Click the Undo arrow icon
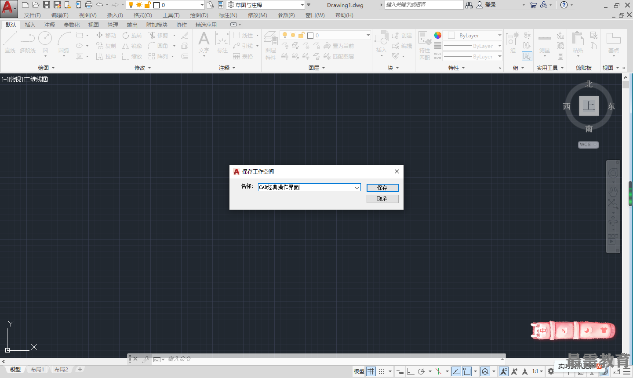Image resolution: width=633 pixels, height=378 pixels. pyautogui.click(x=100, y=5)
